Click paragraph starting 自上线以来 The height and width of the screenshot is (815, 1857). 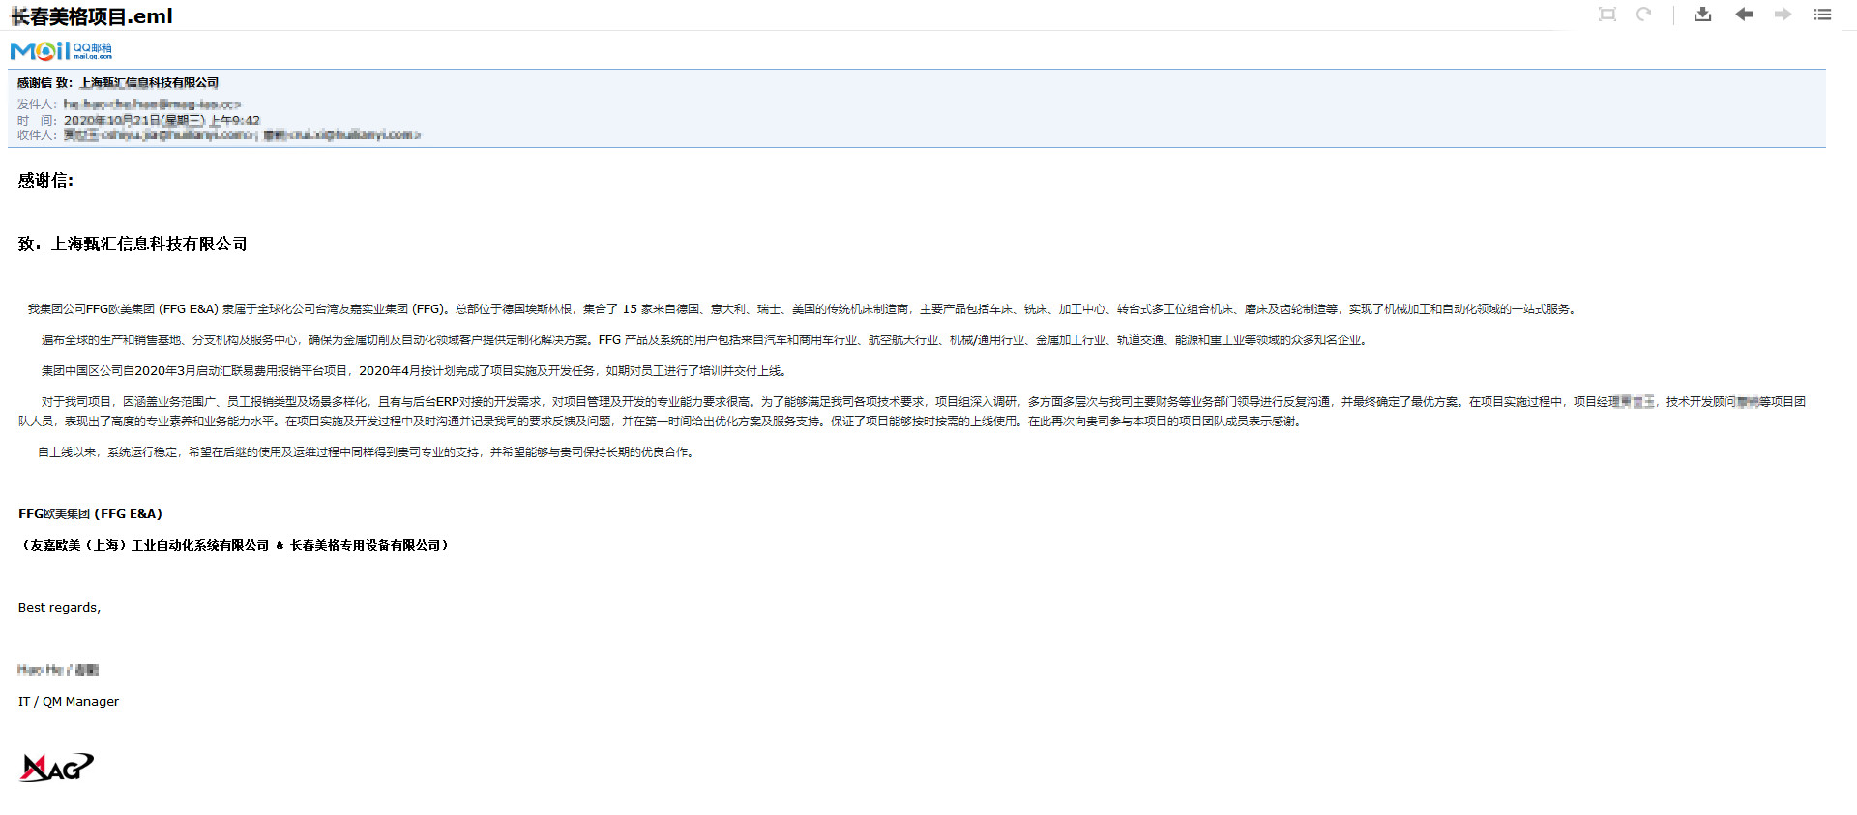tap(367, 452)
